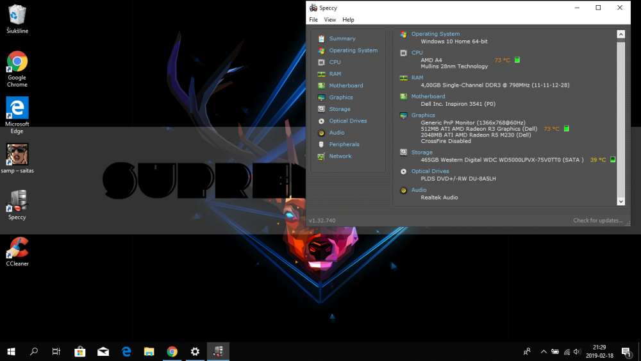Select the CCleaner desktop shortcut
This screenshot has width=641, height=361.
pos(17,251)
